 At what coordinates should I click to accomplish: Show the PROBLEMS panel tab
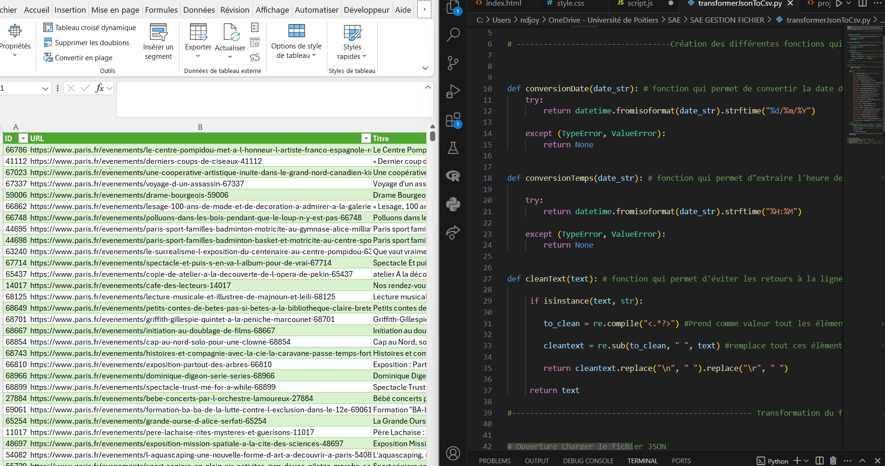(x=495, y=461)
